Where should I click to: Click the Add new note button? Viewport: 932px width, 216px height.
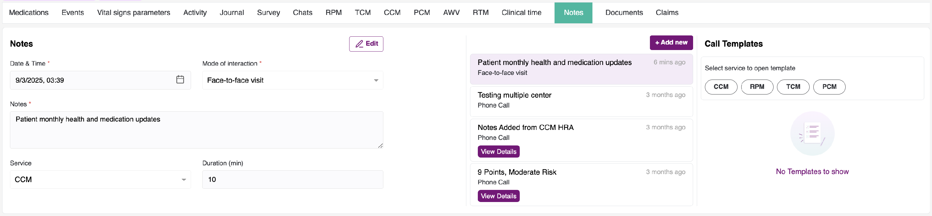pos(671,43)
